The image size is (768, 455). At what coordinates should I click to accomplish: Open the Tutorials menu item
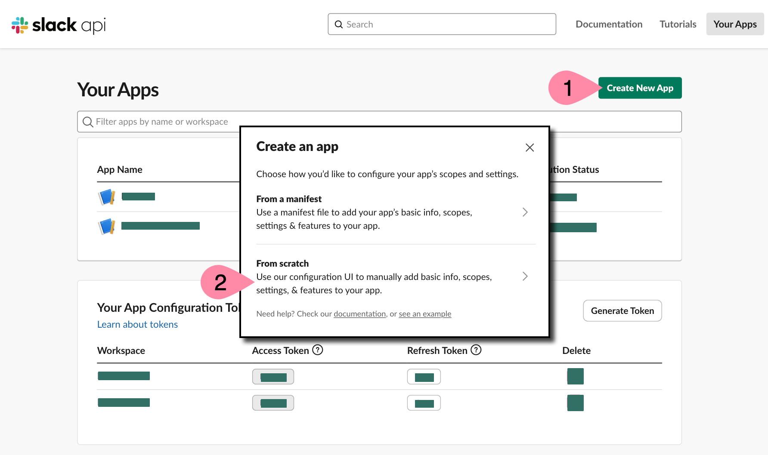click(678, 24)
